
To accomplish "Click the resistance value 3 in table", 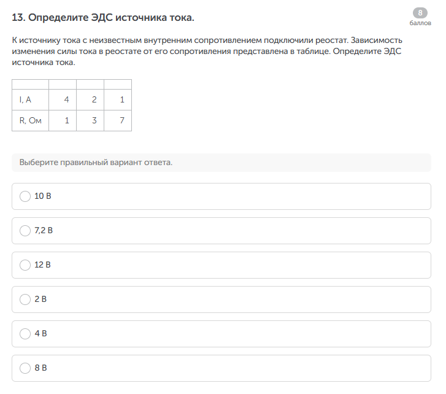I will (x=94, y=120).
